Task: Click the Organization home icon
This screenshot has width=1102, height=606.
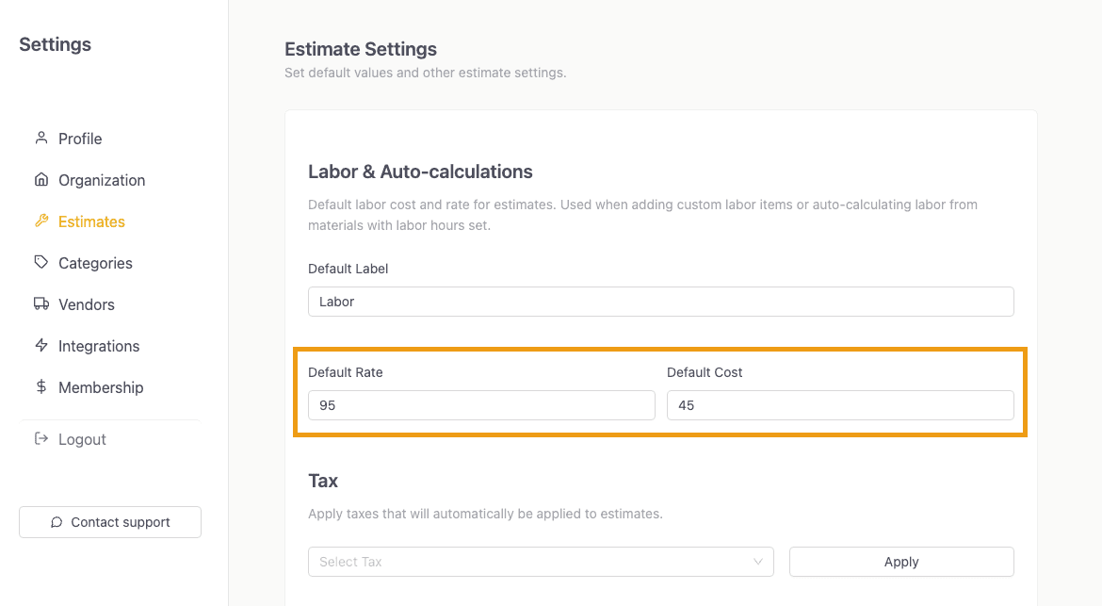Action: (41, 180)
